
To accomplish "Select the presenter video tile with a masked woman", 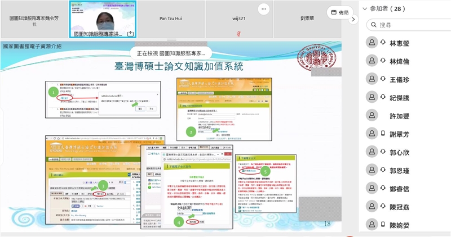I will tap(103, 19).
